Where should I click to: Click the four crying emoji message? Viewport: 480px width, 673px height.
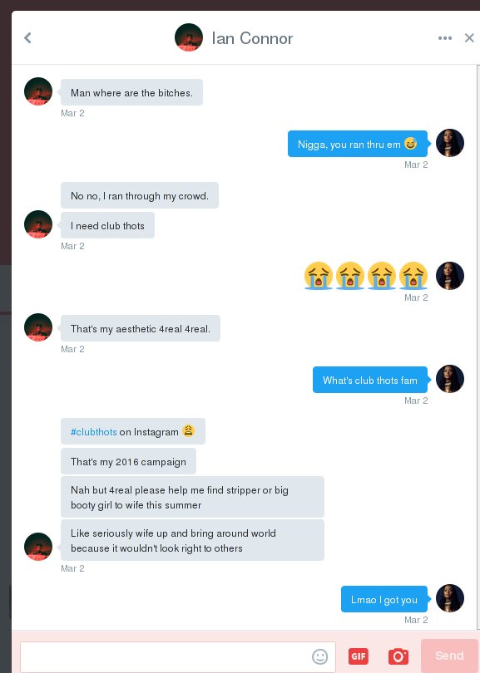click(x=366, y=276)
